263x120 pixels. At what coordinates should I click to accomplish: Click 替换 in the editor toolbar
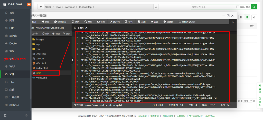coord(101,22)
